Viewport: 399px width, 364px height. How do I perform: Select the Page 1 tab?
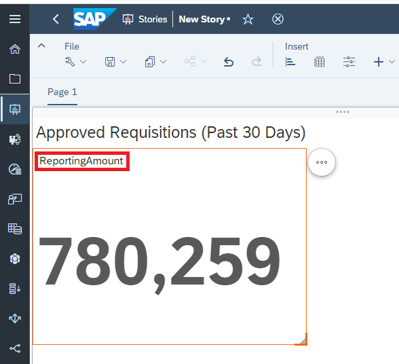coord(62,92)
